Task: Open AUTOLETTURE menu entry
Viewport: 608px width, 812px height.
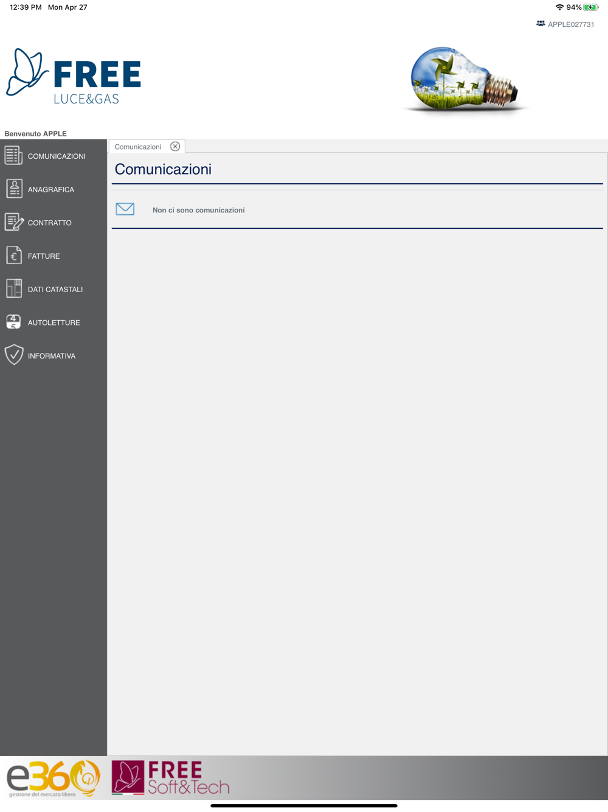Action: coord(54,323)
